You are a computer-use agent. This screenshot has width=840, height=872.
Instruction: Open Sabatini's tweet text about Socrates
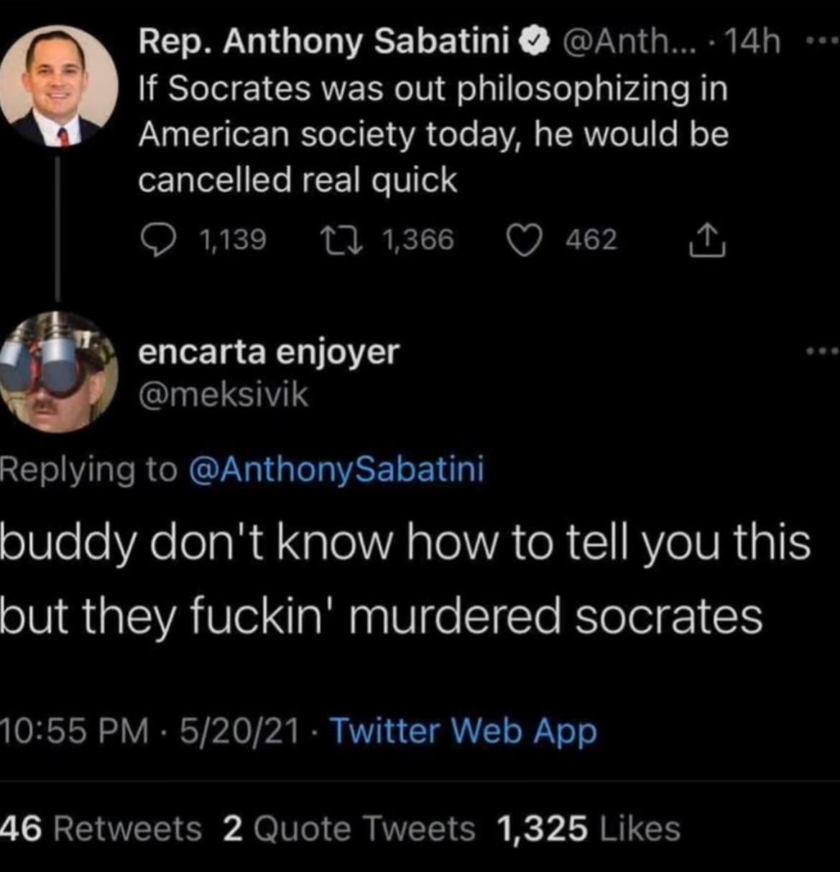coord(433,134)
